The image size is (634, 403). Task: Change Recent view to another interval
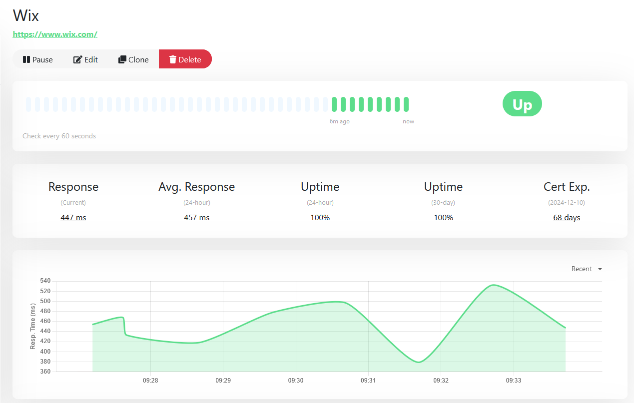(x=582, y=269)
